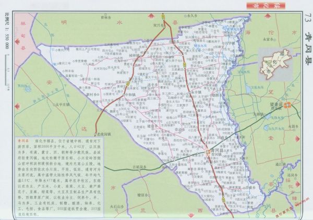Select the 昌盛乡 township label
313x220 pixels.
tap(250, 188)
